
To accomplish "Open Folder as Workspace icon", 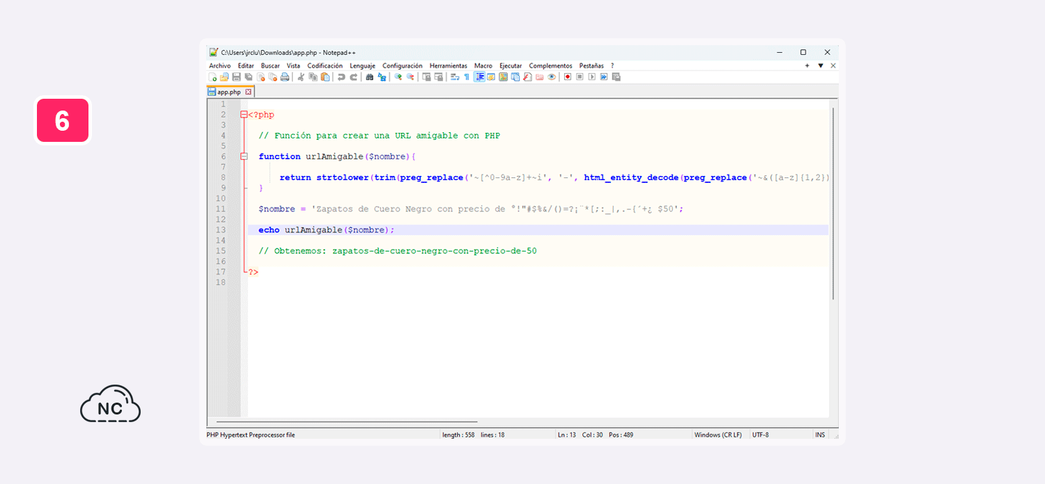I will pos(539,77).
